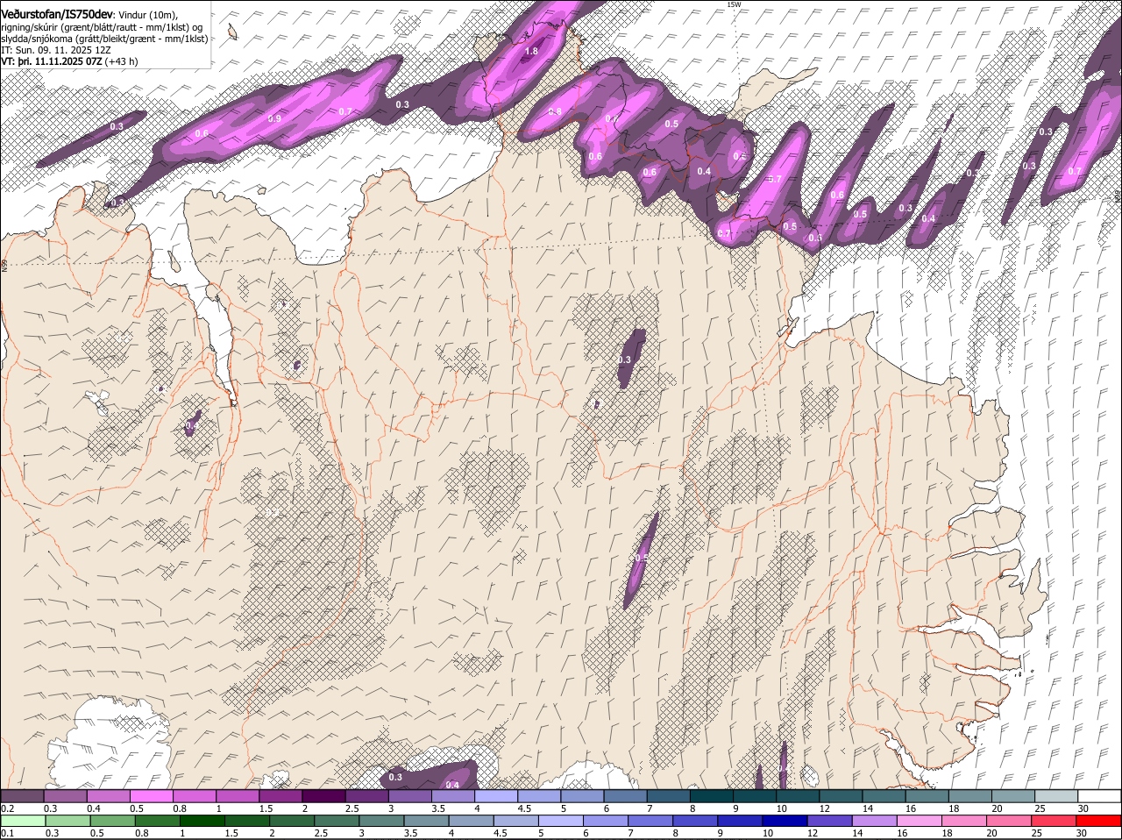Pick slate-blue legend swatch between 6 and 7
The height and width of the screenshot is (840, 1122).
pyautogui.click(x=624, y=795)
